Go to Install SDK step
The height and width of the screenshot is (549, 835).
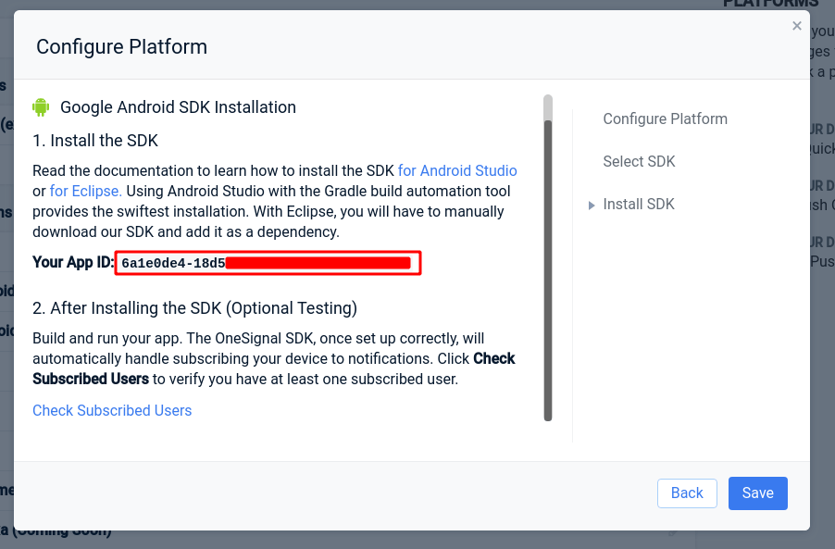pos(639,204)
